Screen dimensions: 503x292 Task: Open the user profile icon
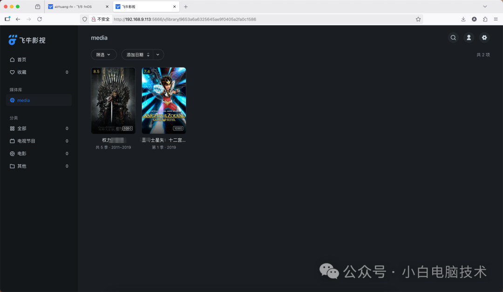(469, 38)
